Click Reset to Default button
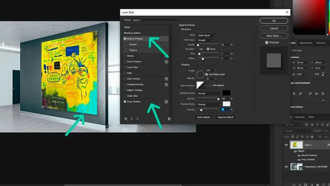The height and width of the screenshot is (186, 330). point(225,117)
